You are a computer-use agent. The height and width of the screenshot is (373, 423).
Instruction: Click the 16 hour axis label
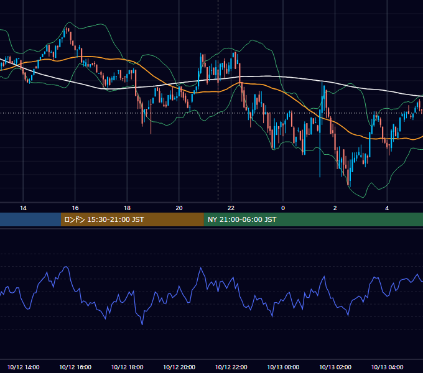75,208
